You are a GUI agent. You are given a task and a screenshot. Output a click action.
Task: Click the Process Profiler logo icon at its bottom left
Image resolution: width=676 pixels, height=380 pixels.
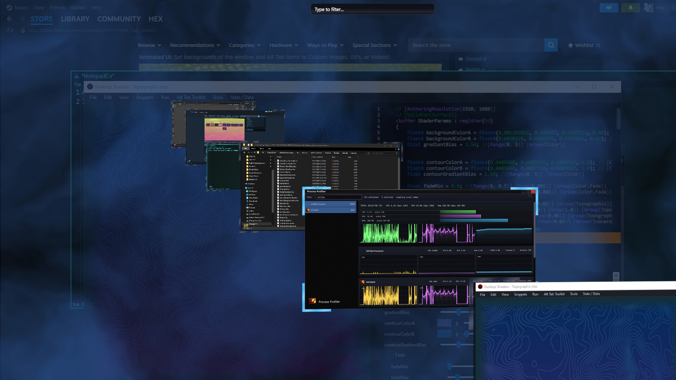point(312,301)
